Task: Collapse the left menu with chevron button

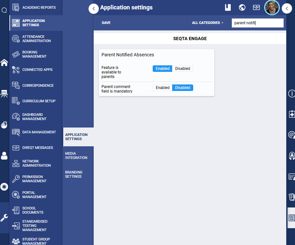Action: click(x=94, y=9)
